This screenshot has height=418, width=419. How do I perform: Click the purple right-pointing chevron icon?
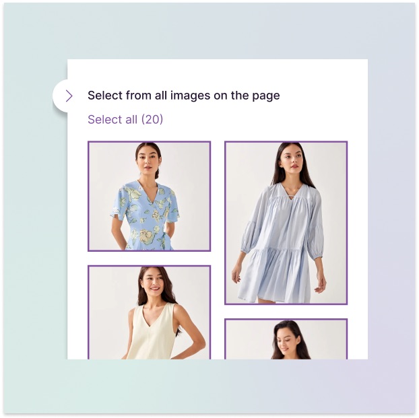coord(69,96)
